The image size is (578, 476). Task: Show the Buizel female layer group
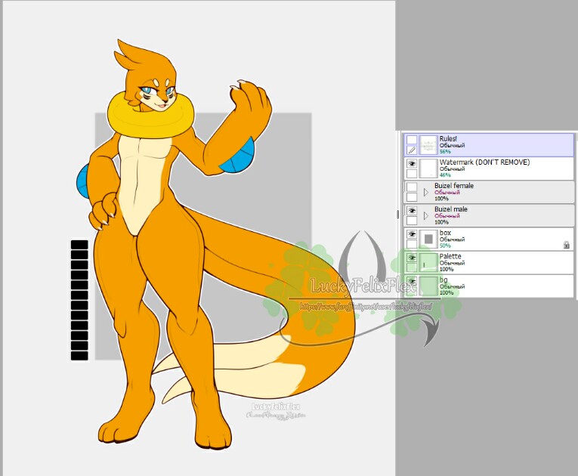tap(412, 187)
